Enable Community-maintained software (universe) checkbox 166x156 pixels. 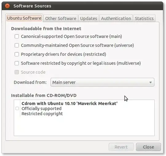[x=17, y=45]
